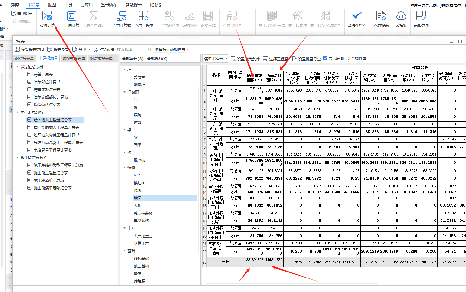The width and height of the screenshot is (466, 292).
Task: Open 建模 ribbon tab
Action: coord(15,5)
